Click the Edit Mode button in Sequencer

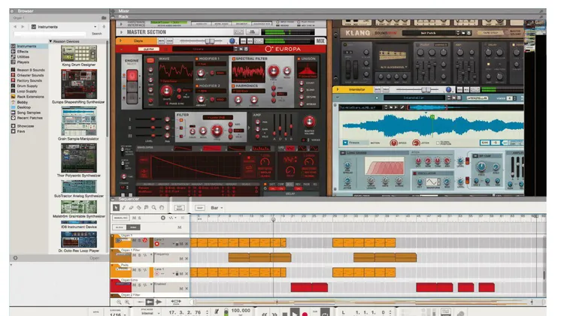click(179, 208)
